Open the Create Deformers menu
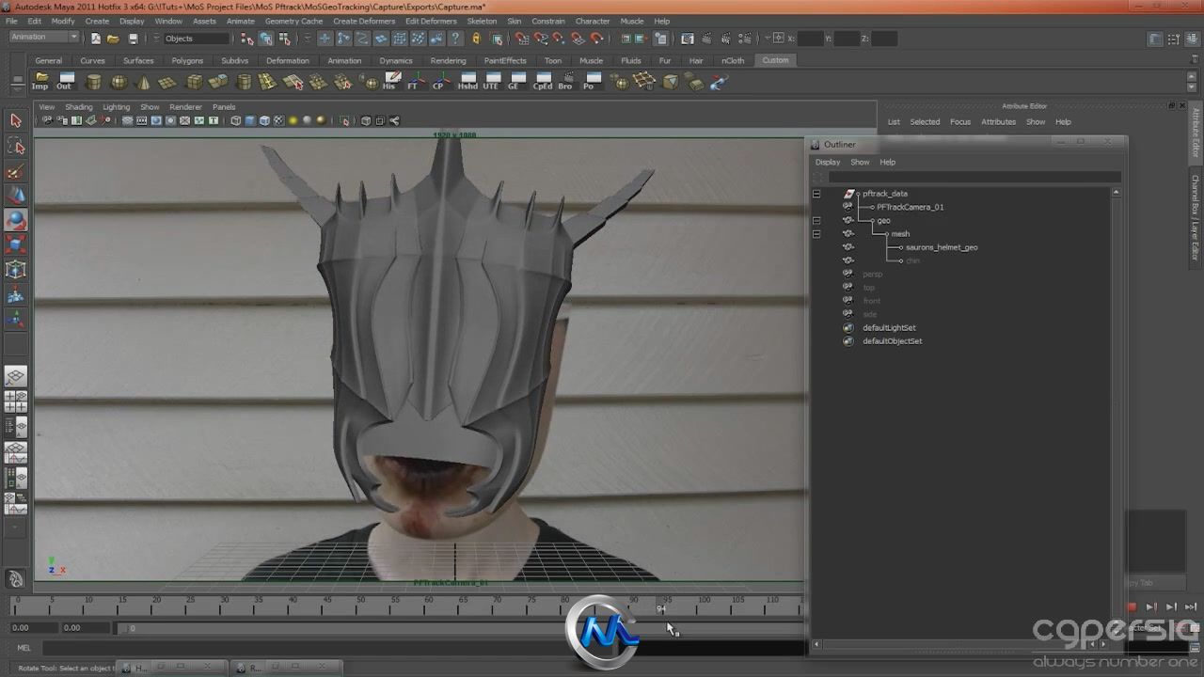The height and width of the screenshot is (677, 1204). click(364, 21)
